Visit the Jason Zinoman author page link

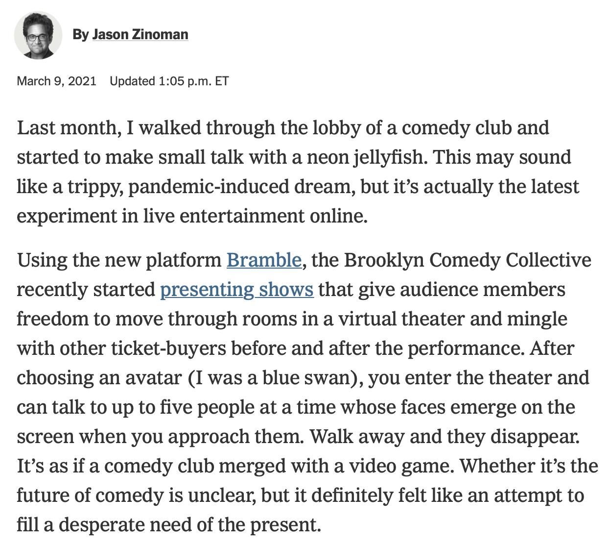point(140,34)
